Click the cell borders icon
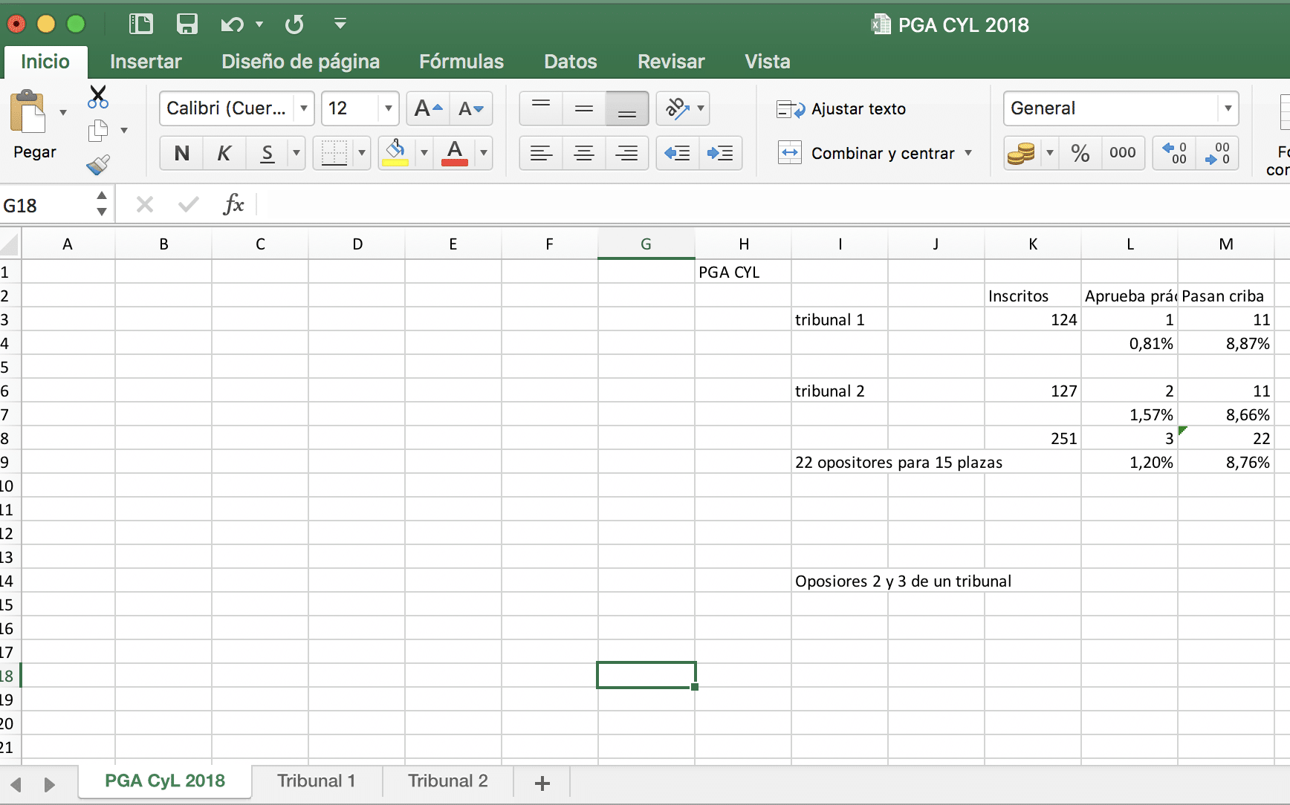The width and height of the screenshot is (1290, 805). (x=334, y=153)
